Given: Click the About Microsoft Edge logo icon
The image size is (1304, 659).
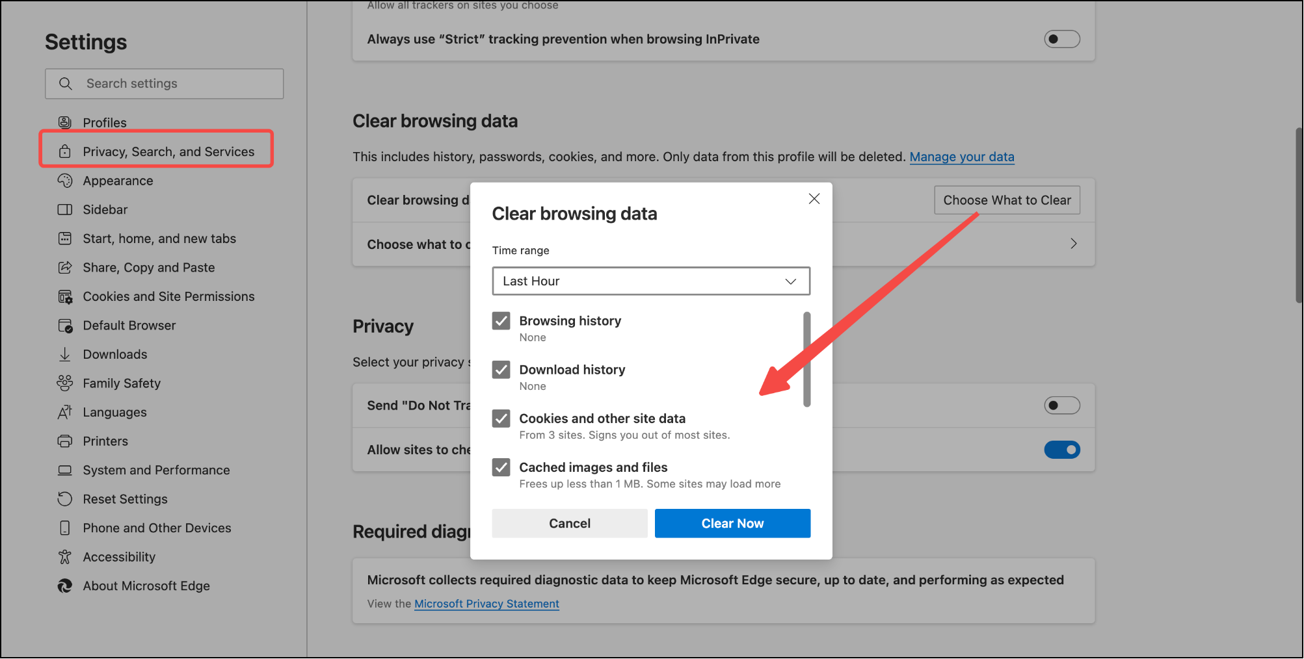Looking at the screenshot, I should [x=64, y=586].
